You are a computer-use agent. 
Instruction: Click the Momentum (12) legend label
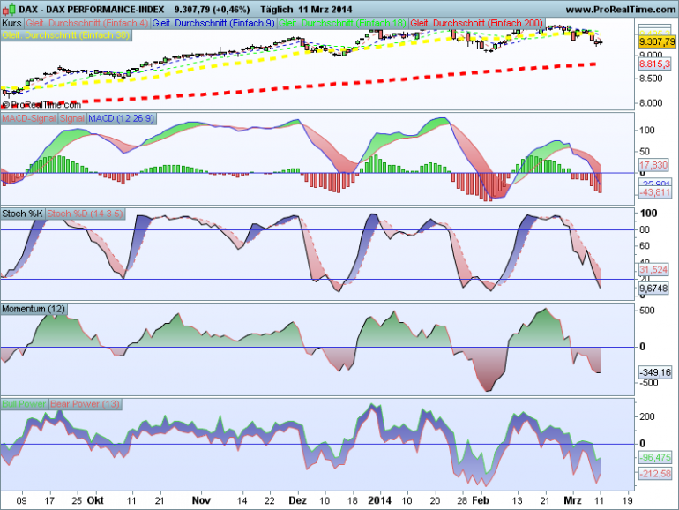pyautogui.click(x=34, y=309)
